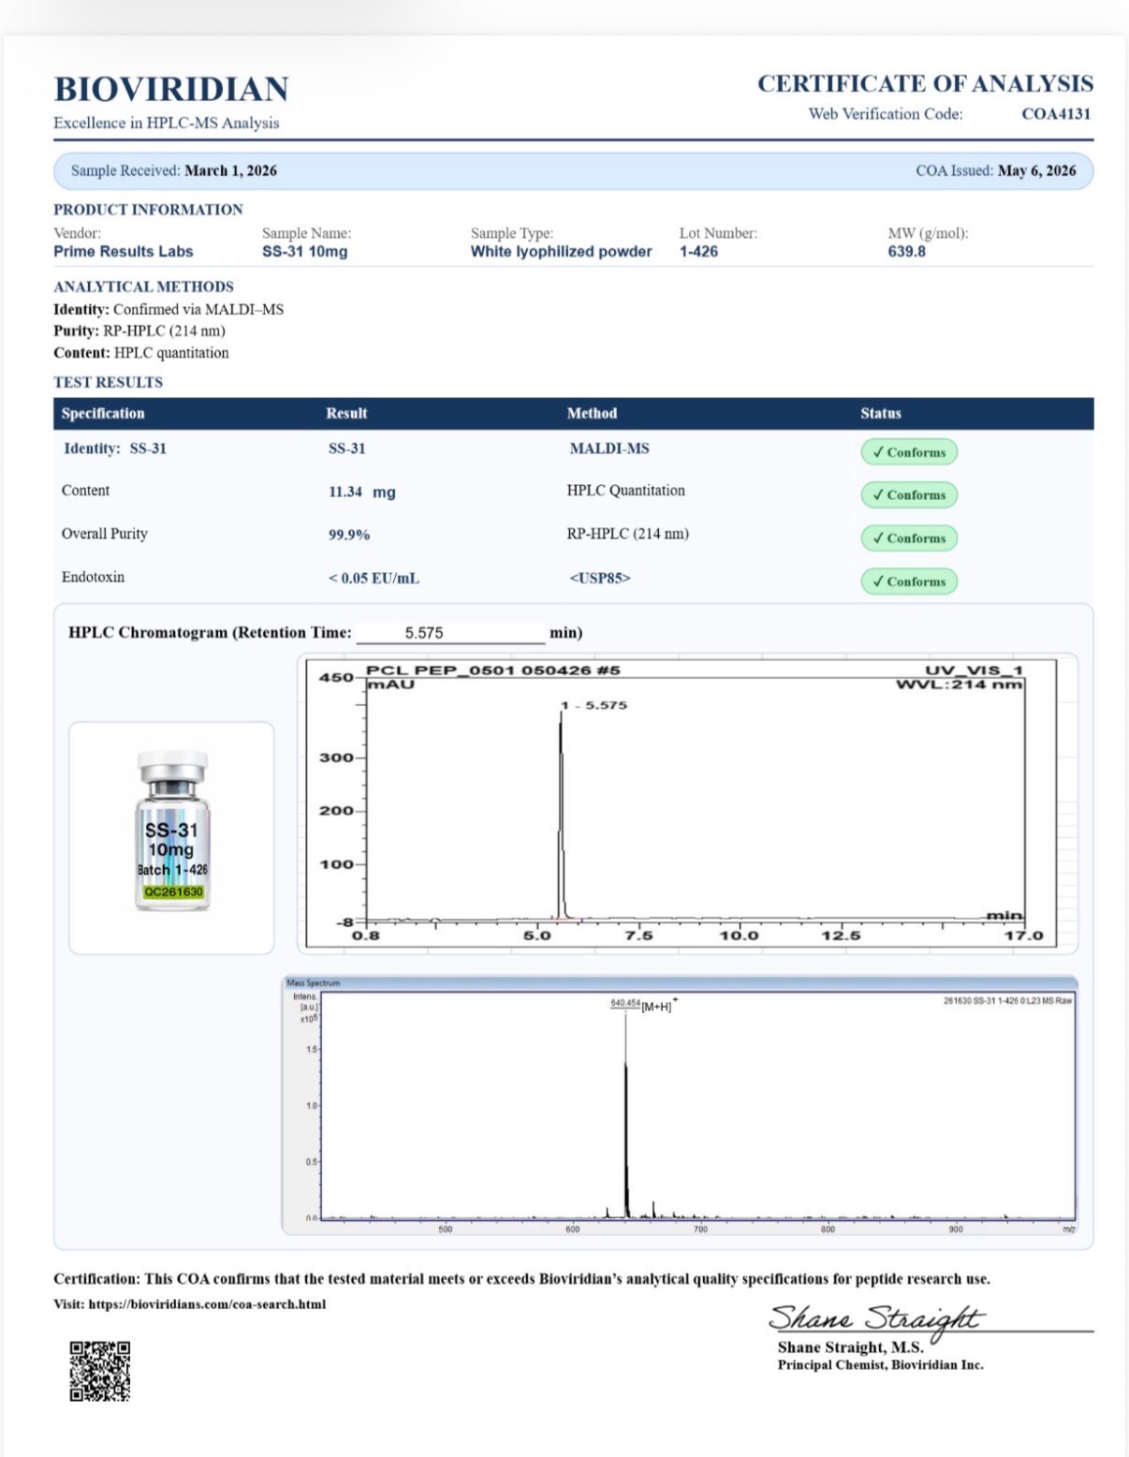The image size is (1129, 1457).
Task: Click the HPLC chromatogram peak label 1 - 5.575
Action: (x=594, y=705)
